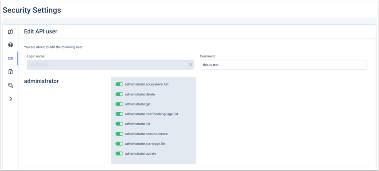Click "You are about to edit" notice
Image resolution: width=379 pixels, height=171 pixels.
pyautogui.click(x=54, y=47)
